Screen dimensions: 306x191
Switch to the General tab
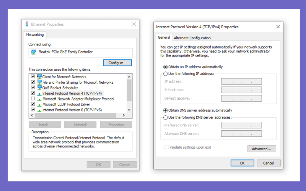164,37
